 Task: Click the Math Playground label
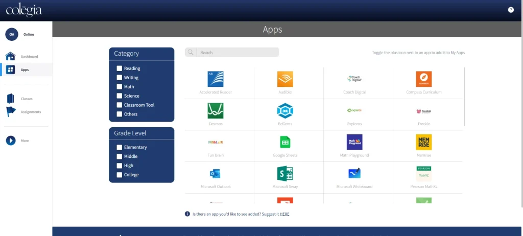pyautogui.click(x=354, y=155)
